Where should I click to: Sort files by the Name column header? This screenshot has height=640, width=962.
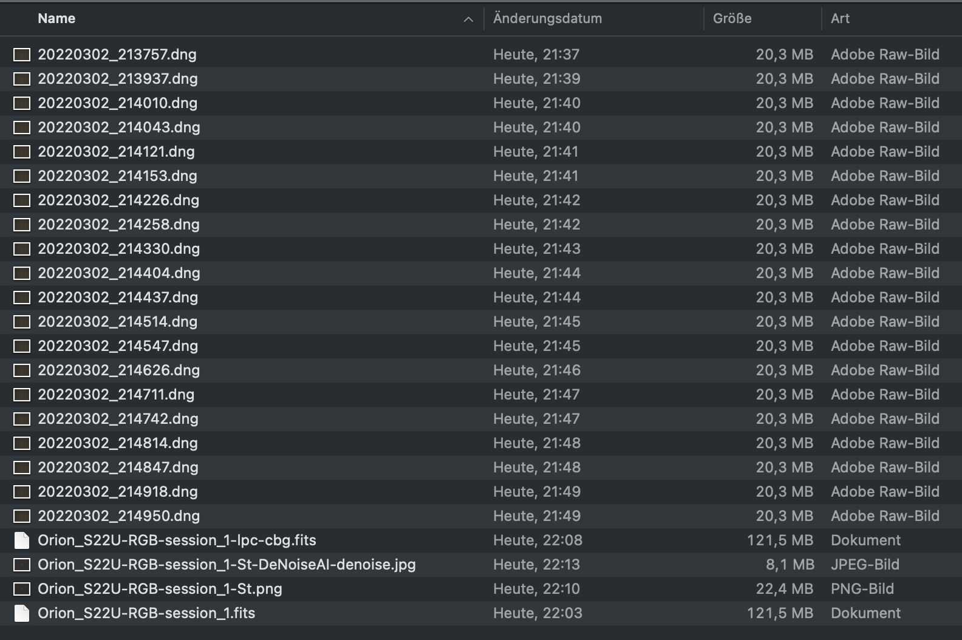(x=56, y=19)
